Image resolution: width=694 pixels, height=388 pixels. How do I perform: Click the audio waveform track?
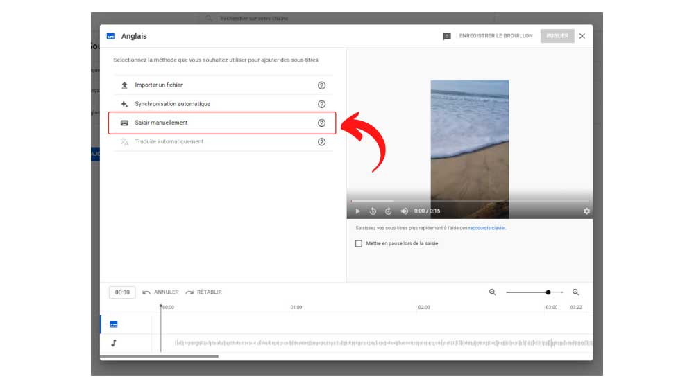point(383,343)
